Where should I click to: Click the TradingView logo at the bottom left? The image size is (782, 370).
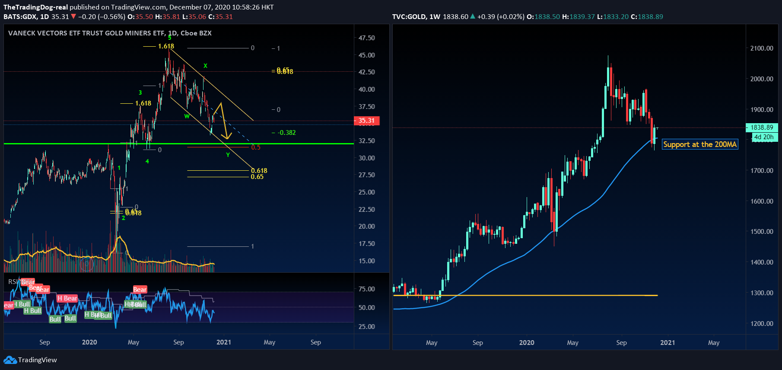(x=30, y=360)
